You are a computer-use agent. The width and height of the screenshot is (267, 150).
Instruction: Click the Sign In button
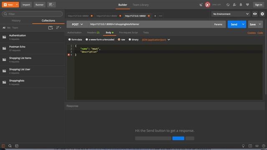pos(259,5)
